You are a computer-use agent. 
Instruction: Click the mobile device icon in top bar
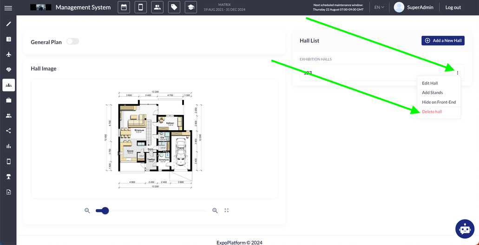point(140,7)
